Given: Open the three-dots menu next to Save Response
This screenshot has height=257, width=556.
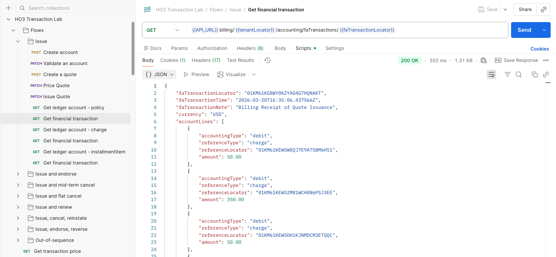Looking at the screenshot, I should click(x=546, y=60).
